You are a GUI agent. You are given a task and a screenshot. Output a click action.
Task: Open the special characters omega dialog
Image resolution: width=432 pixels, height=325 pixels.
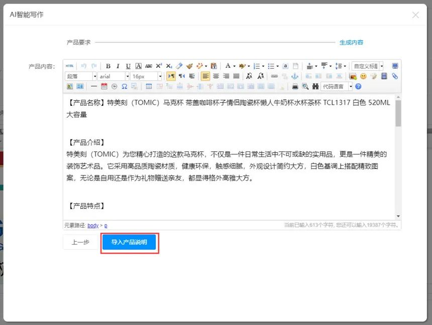(125, 86)
